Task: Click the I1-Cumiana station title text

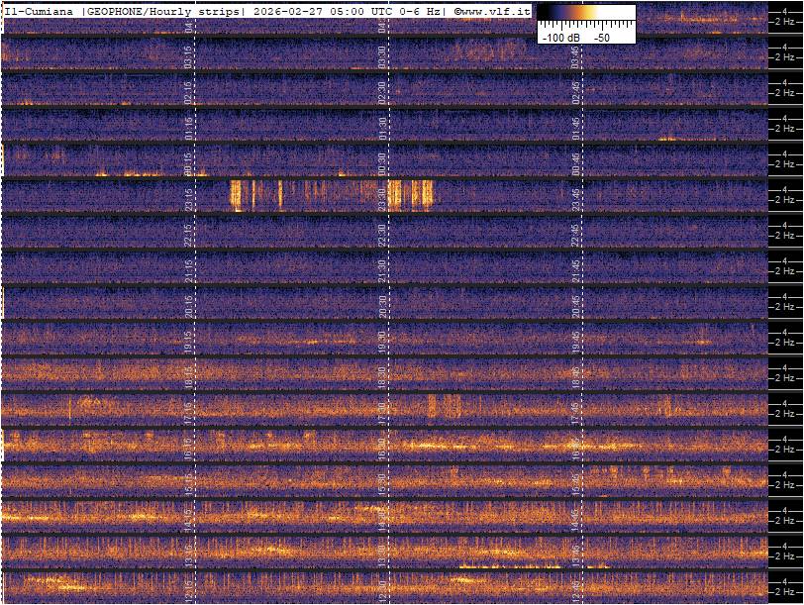Action: 42,11
